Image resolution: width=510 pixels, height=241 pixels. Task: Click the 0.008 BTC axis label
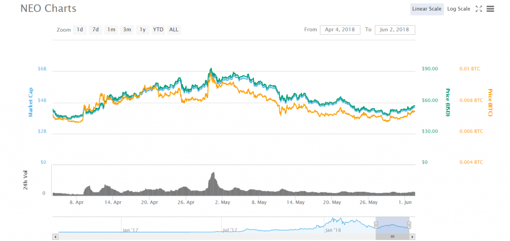(x=471, y=100)
